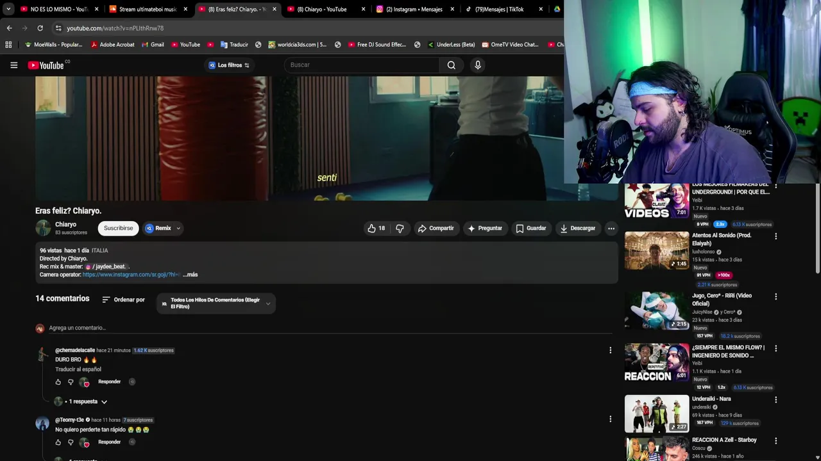Viewport: 821px width, 461px height.
Task: Reply to Teomy-t3e with Responder
Action: coord(109,442)
